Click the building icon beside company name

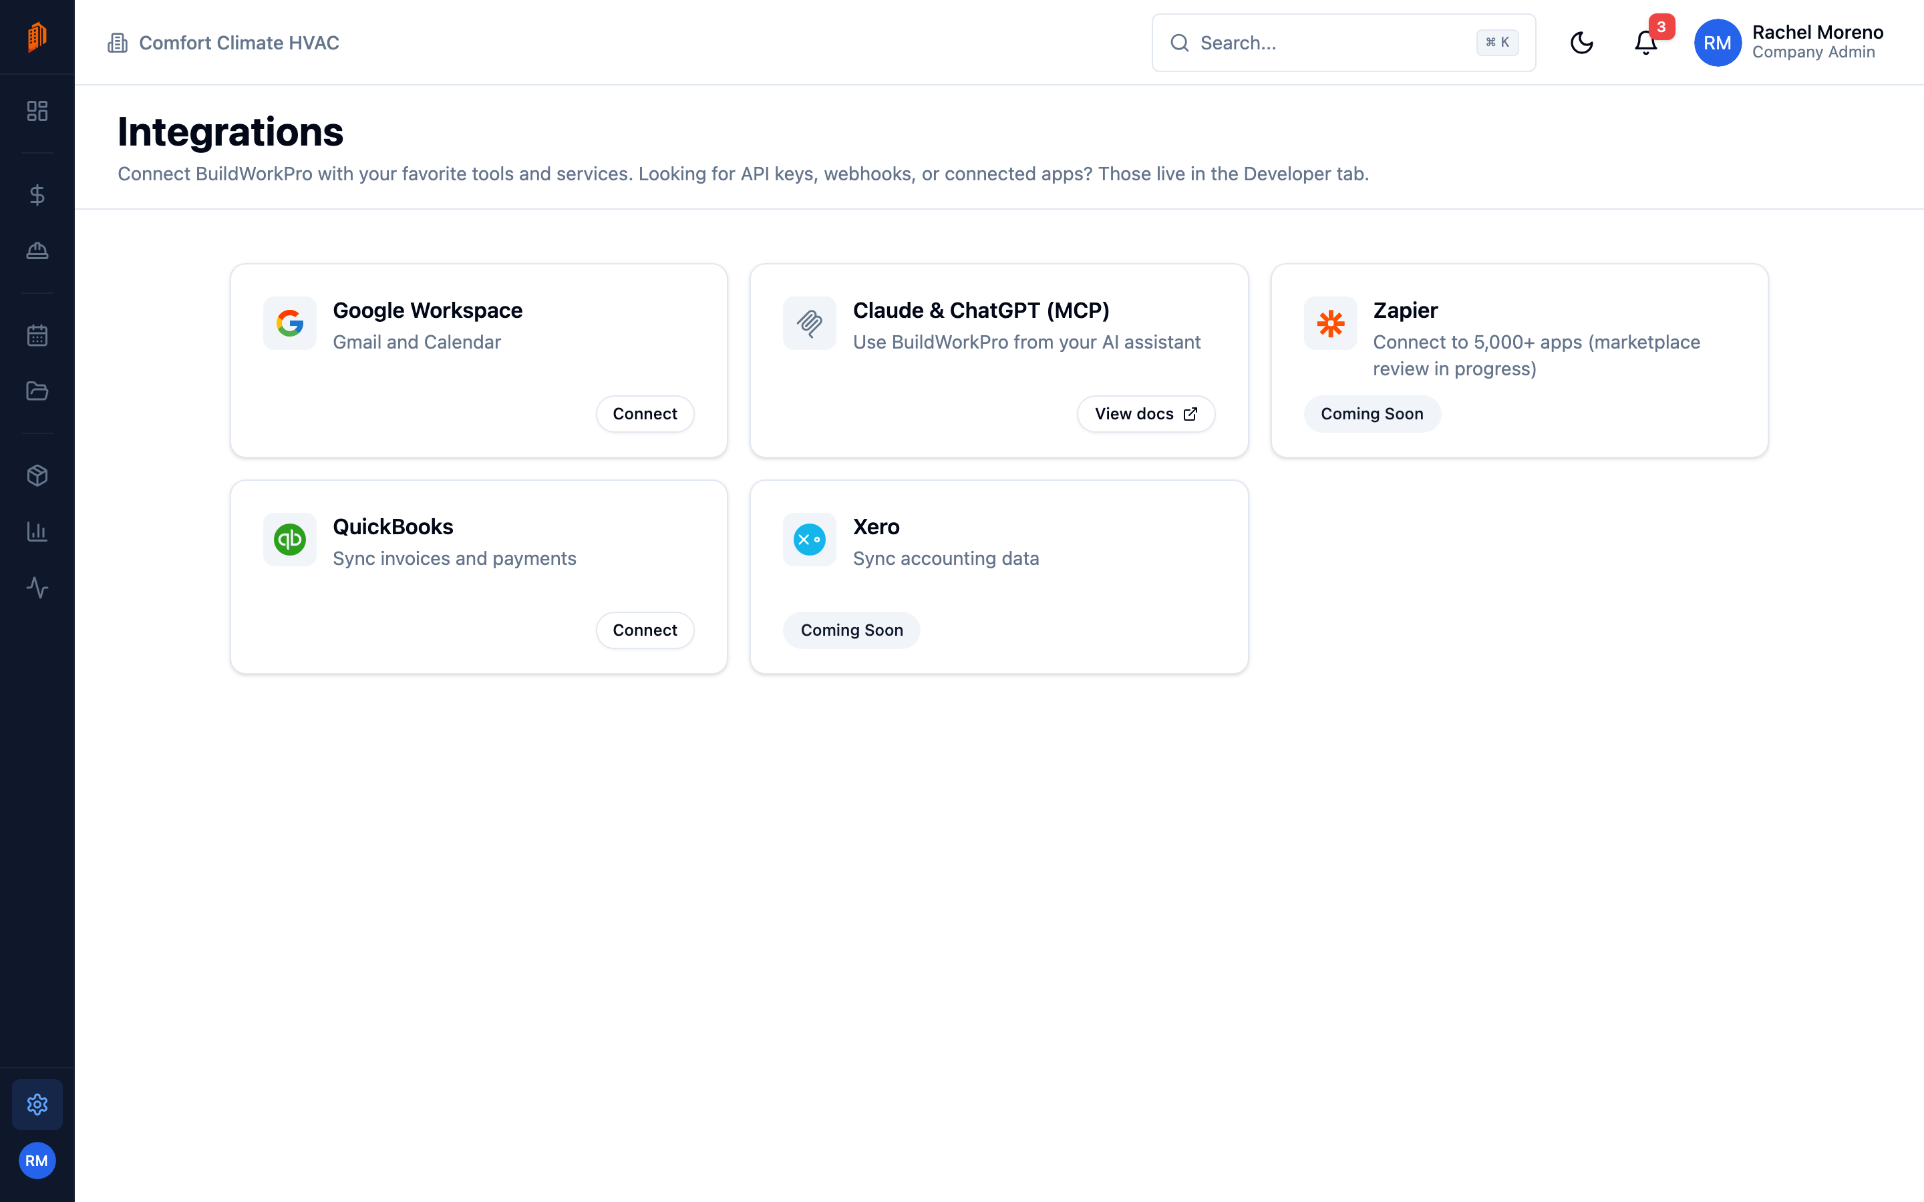pos(118,43)
